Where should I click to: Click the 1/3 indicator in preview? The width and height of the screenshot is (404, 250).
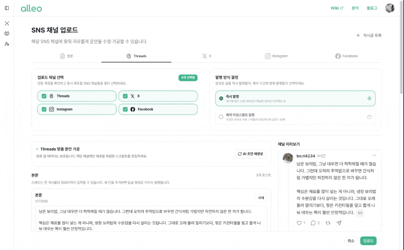[360, 213]
